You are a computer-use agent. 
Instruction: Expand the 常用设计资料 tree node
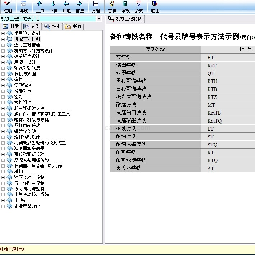[x=3, y=33]
